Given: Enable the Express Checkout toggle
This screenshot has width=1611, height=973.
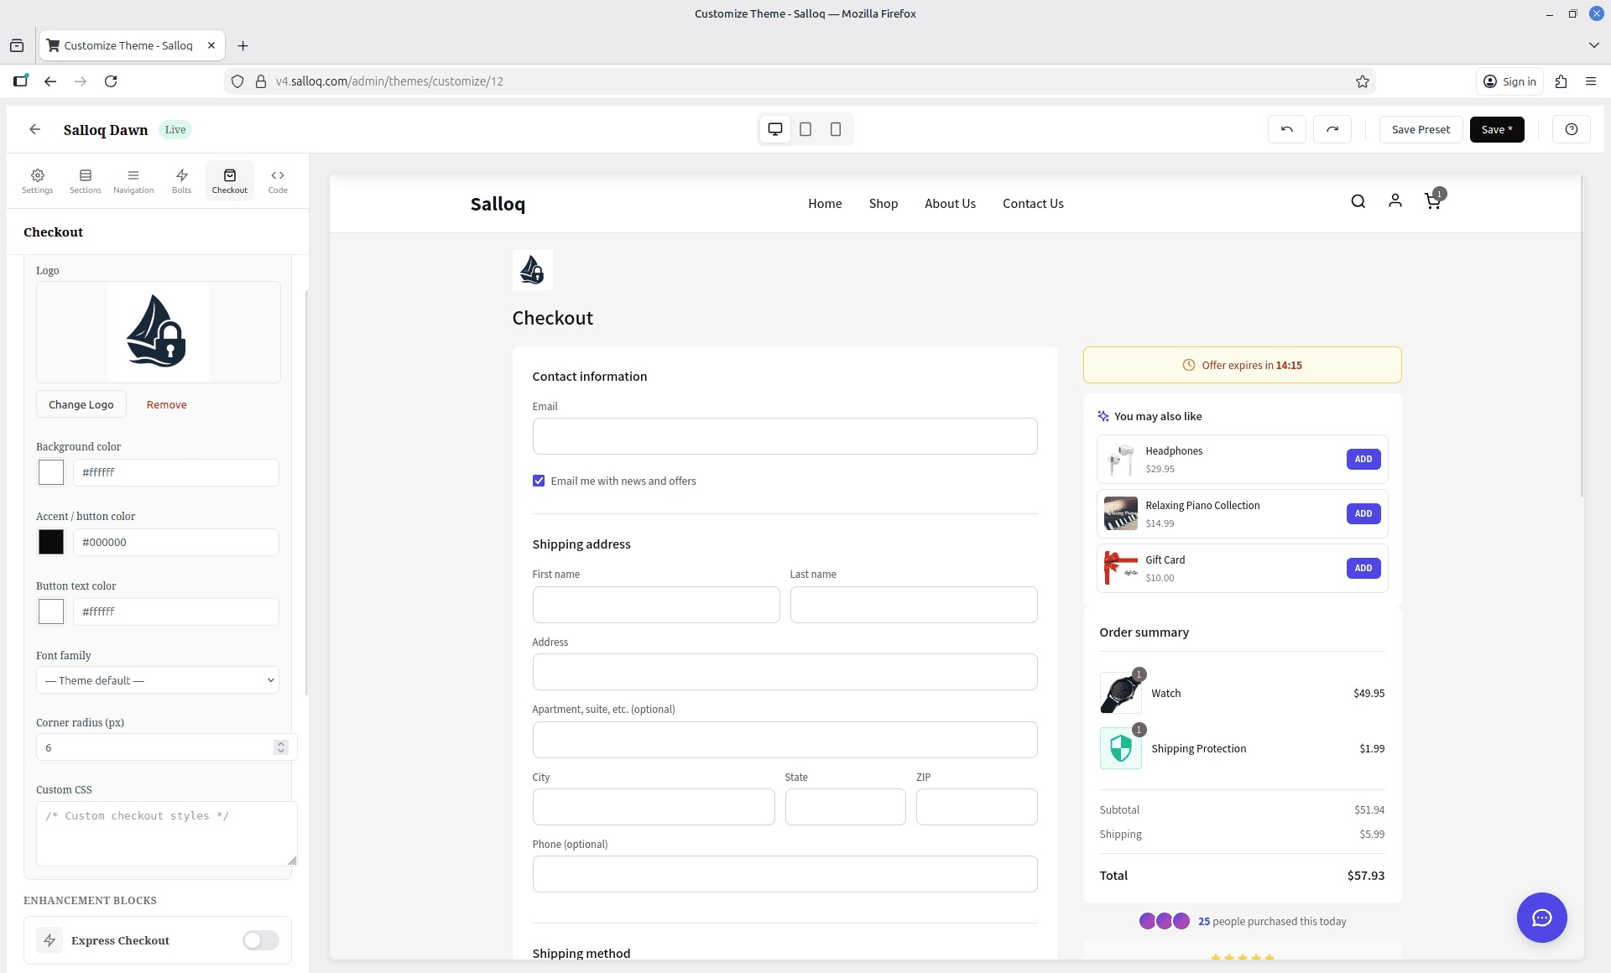Looking at the screenshot, I should click(x=260, y=940).
